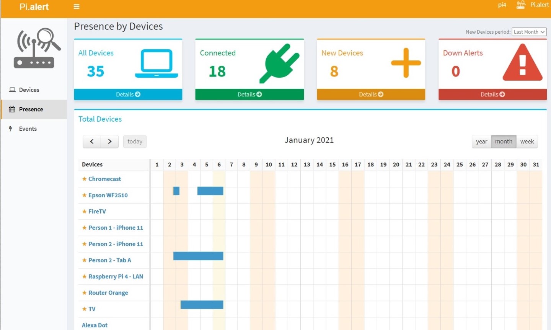Click the blue presence bar for TV
This screenshot has height=330, width=551.
click(202, 305)
